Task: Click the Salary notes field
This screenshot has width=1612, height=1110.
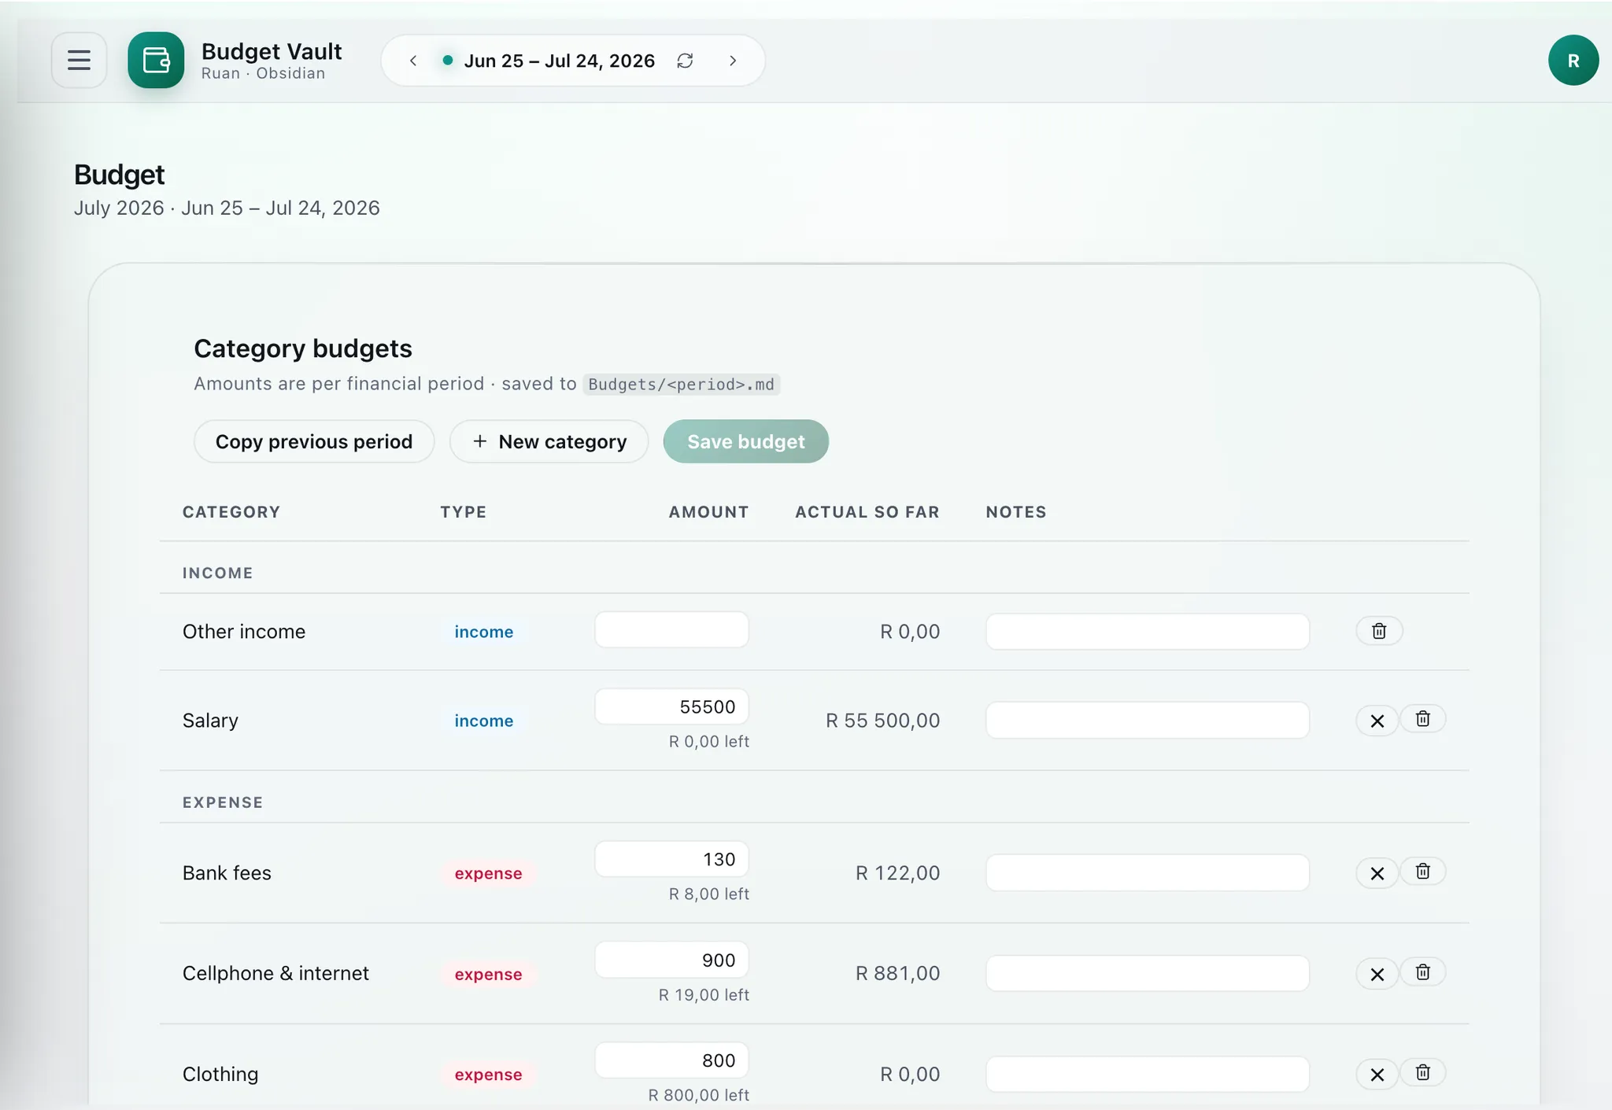Action: click(1148, 721)
